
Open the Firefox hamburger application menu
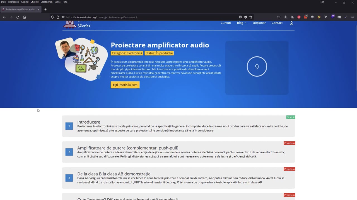[353, 17]
